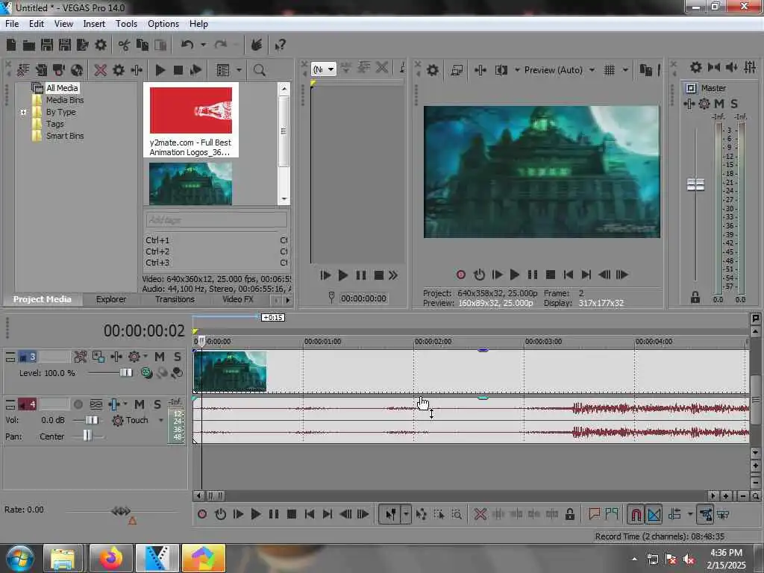
Task: Play from start in the Video Preview
Action: [497, 275]
